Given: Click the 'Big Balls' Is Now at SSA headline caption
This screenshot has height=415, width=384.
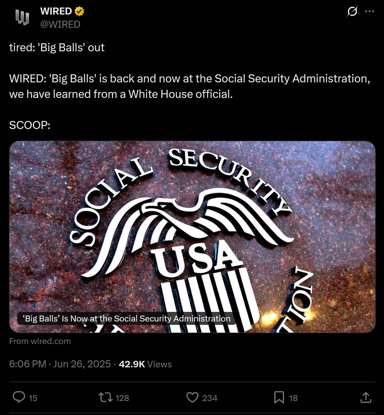Looking at the screenshot, I should [x=127, y=318].
